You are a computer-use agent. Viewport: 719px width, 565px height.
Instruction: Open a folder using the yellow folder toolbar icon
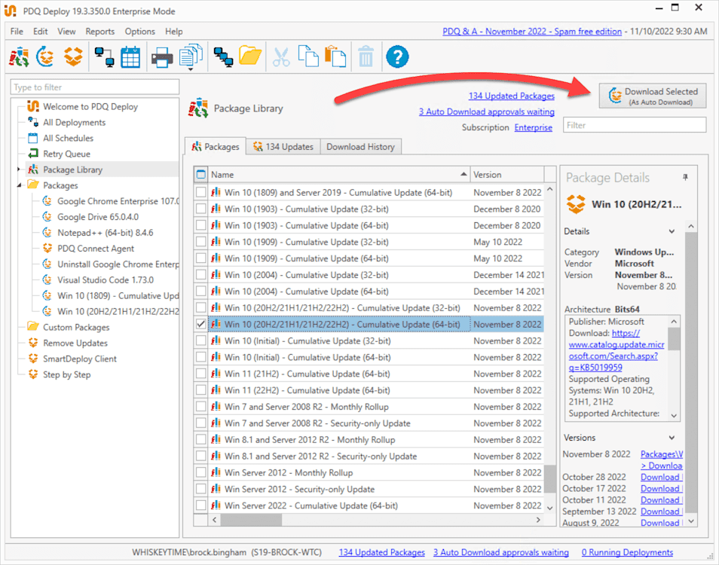pos(251,56)
